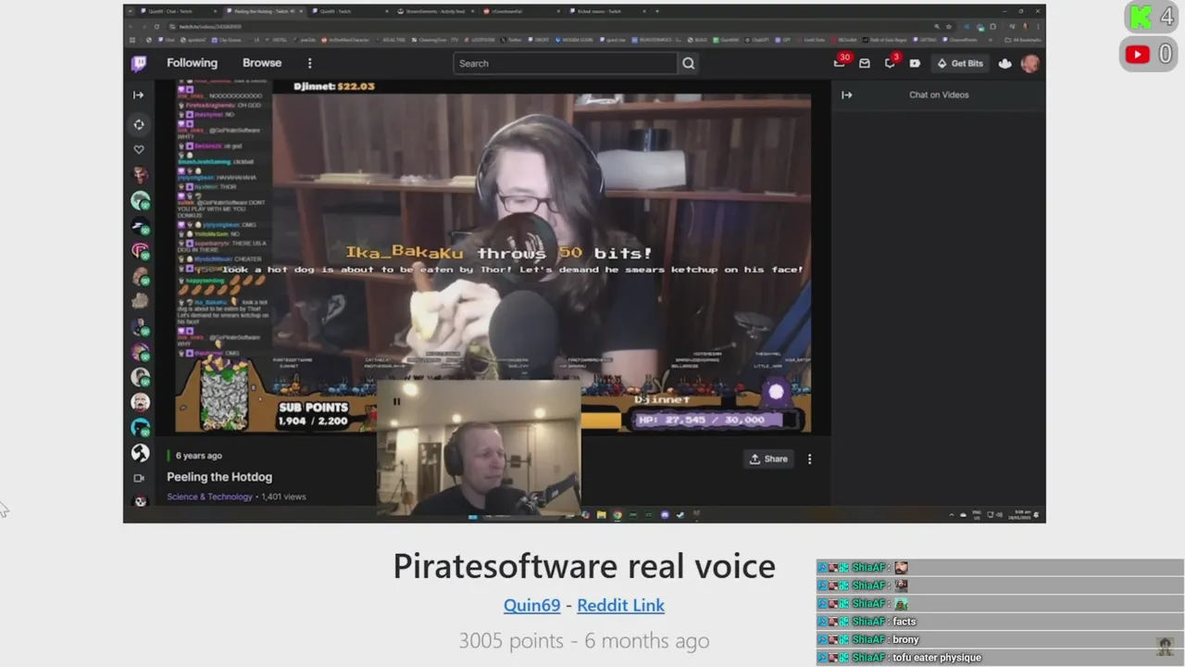Click the green K counter icon
Screen dimensions: 1185x667
1142,17
